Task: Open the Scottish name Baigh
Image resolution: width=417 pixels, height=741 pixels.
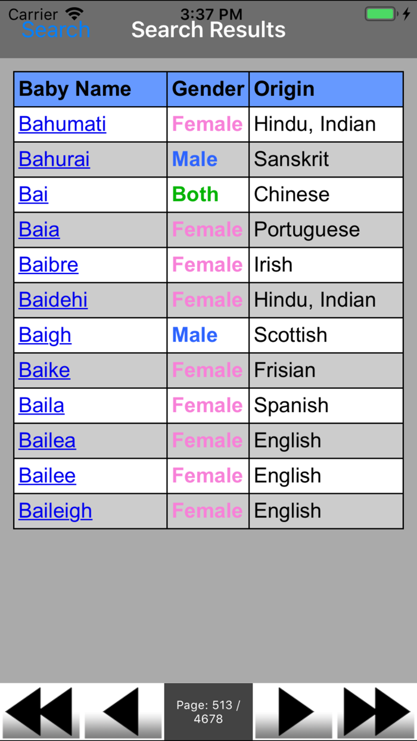Action: coord(45,335)
